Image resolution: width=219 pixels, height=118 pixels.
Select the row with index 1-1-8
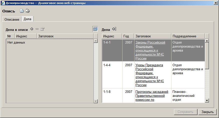pos(153,96)
